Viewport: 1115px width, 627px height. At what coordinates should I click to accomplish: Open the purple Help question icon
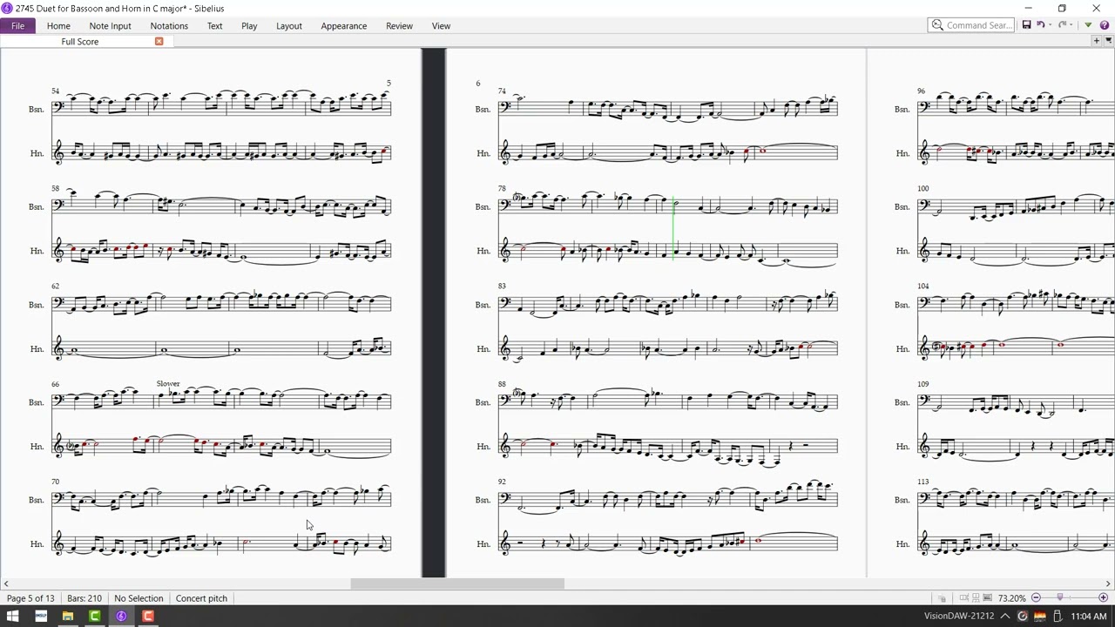pos(1104,25)
